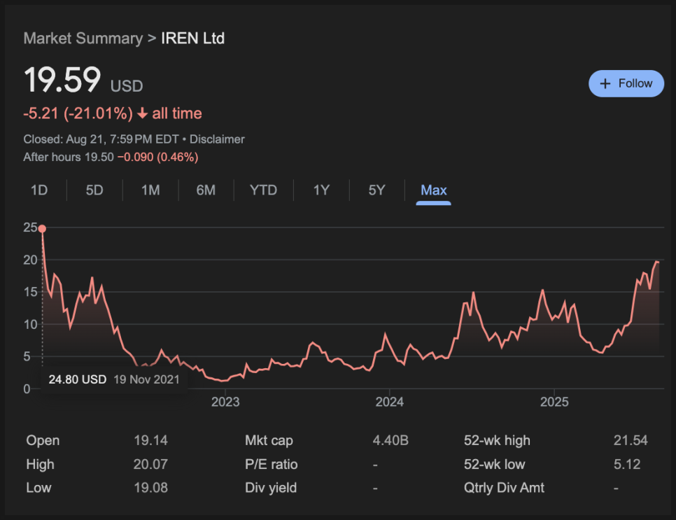This screenshot has width=676, height=520.
Task: Click the plus icon in Follow button
Action: [x=605, y=84]
